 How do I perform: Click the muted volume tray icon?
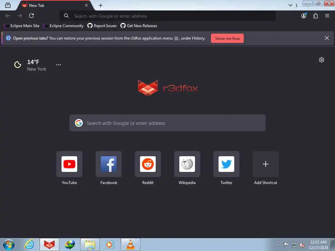[x=302, y=245]
